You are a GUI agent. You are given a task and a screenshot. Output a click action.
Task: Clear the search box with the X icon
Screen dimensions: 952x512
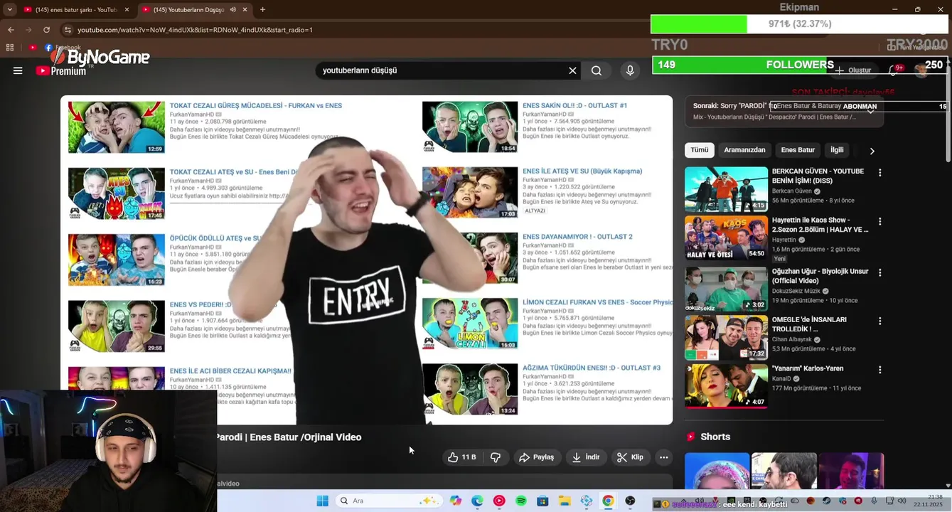coord(572,70)
